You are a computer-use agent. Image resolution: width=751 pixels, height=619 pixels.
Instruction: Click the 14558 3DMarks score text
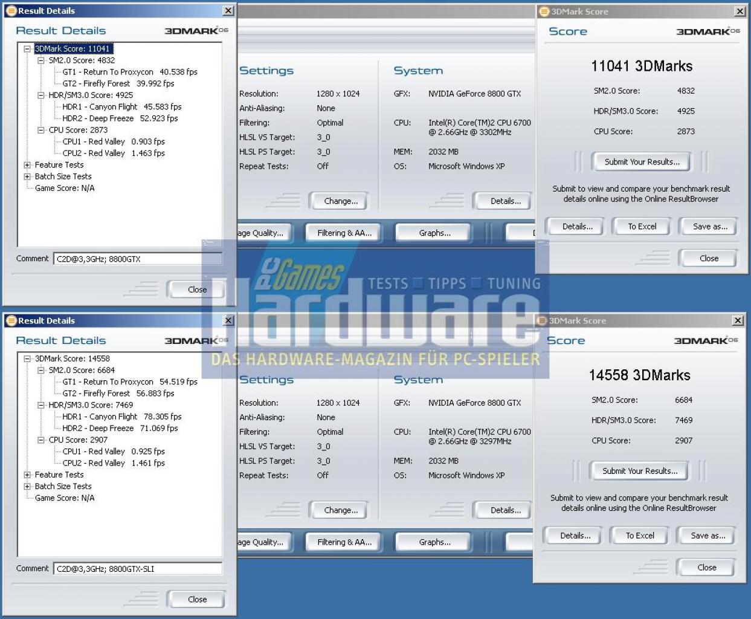(639, 375)
